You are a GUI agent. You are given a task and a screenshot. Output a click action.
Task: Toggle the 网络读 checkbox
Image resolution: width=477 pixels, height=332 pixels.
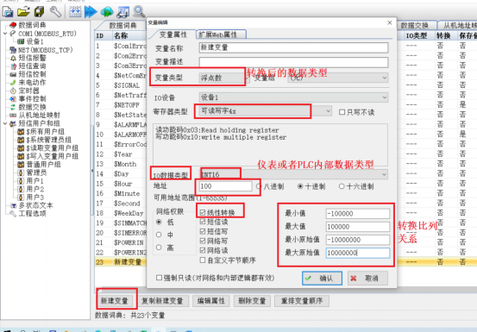(x=203, y=251)
